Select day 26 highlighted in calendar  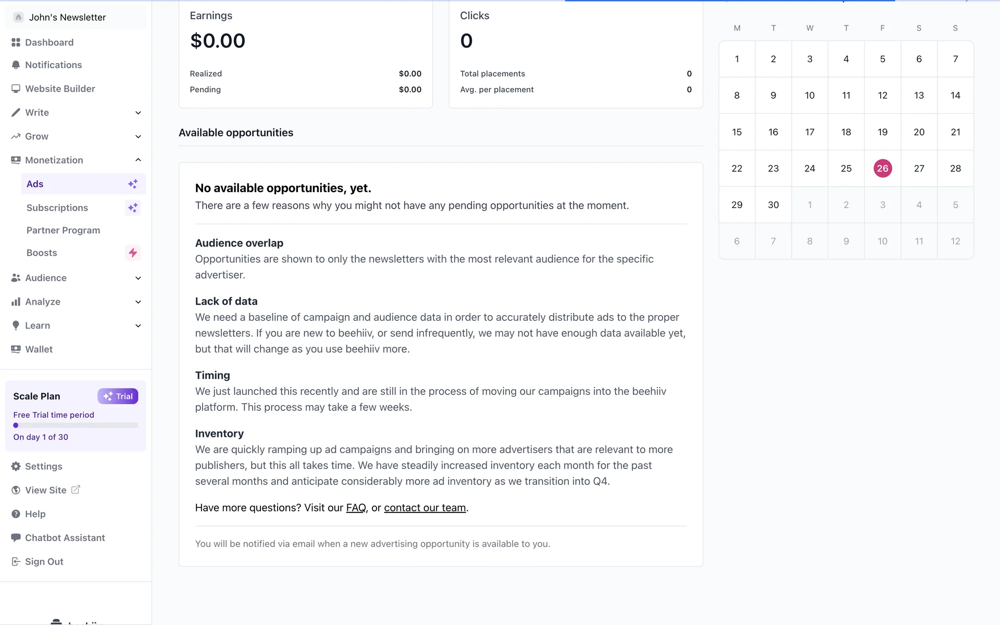(x=882, y=168)
